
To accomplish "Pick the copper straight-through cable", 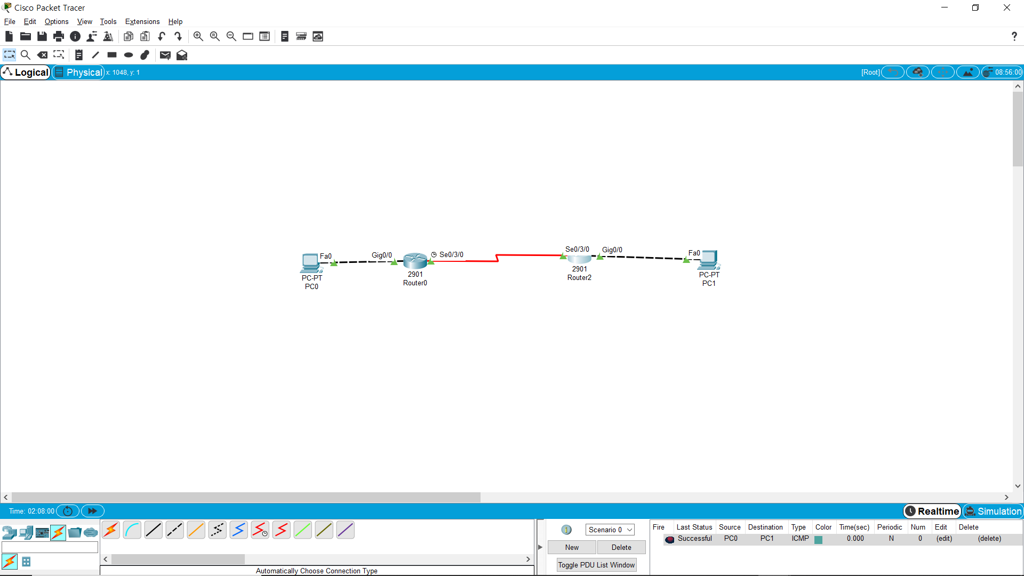I will pyautogui.click(x=153, y=530).
